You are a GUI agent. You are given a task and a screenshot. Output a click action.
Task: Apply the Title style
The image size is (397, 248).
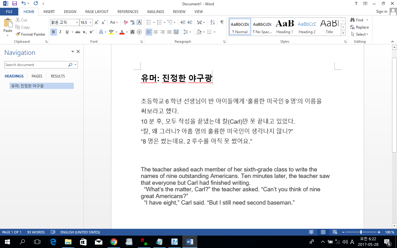click(329, 27)
